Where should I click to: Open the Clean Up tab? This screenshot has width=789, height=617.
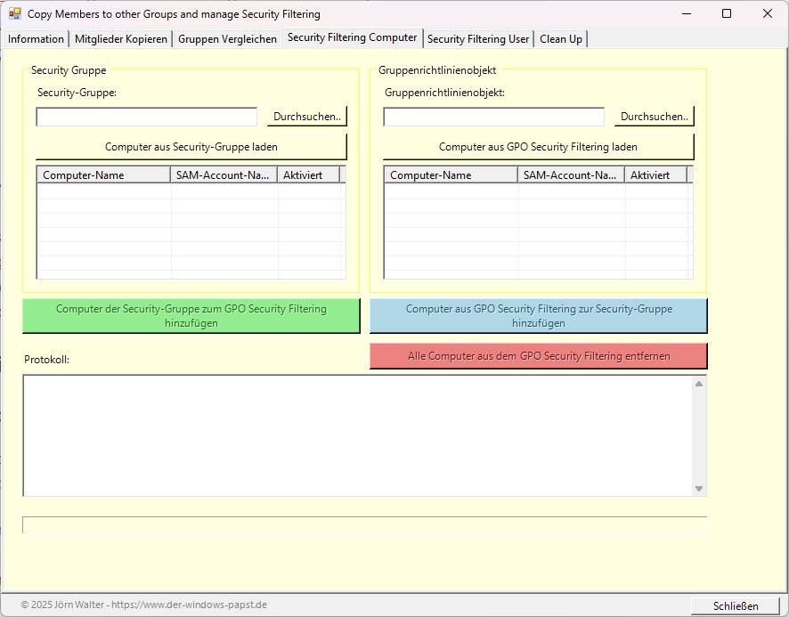[x=560, y=39]
